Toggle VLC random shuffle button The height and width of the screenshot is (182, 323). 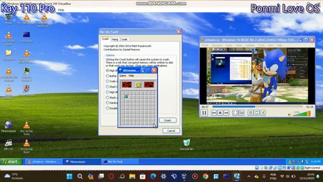(x=263, y=113)
